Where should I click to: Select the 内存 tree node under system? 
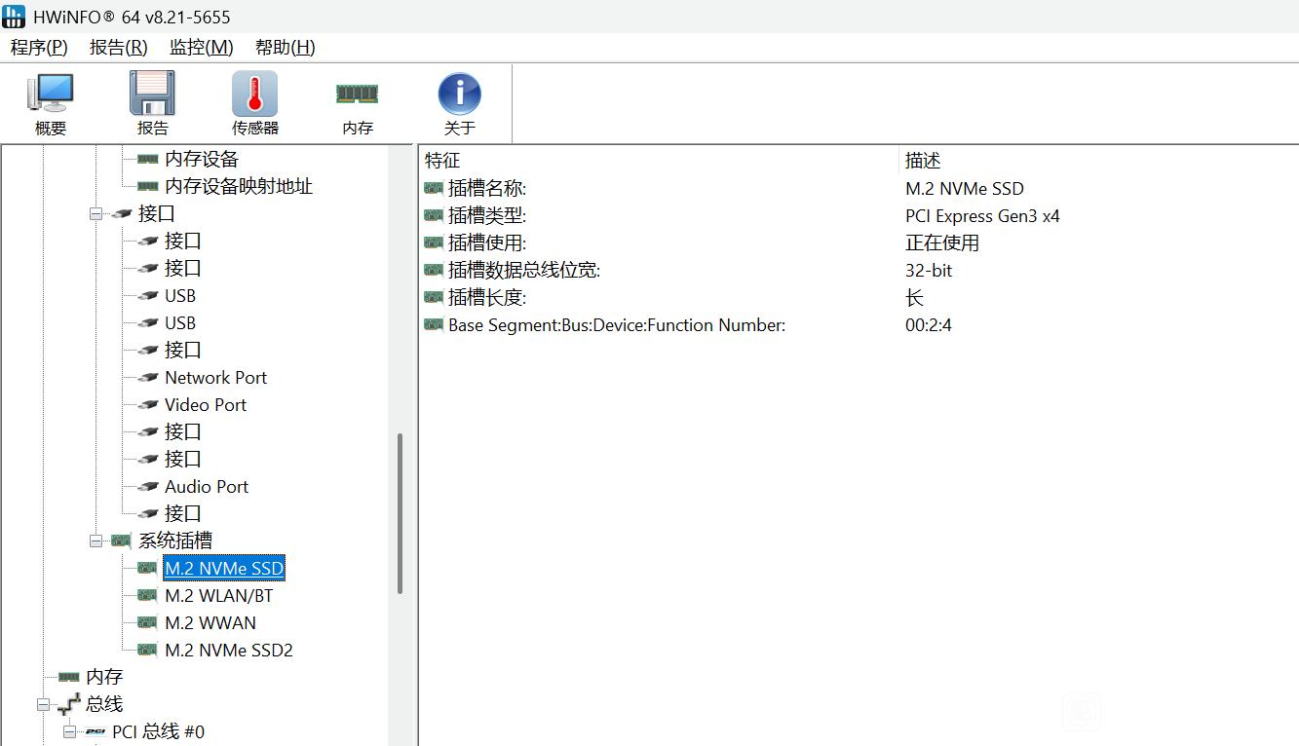104,677
